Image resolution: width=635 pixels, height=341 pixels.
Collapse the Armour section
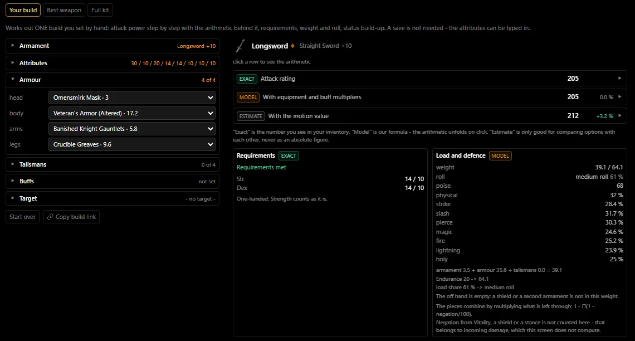point(113,80)
